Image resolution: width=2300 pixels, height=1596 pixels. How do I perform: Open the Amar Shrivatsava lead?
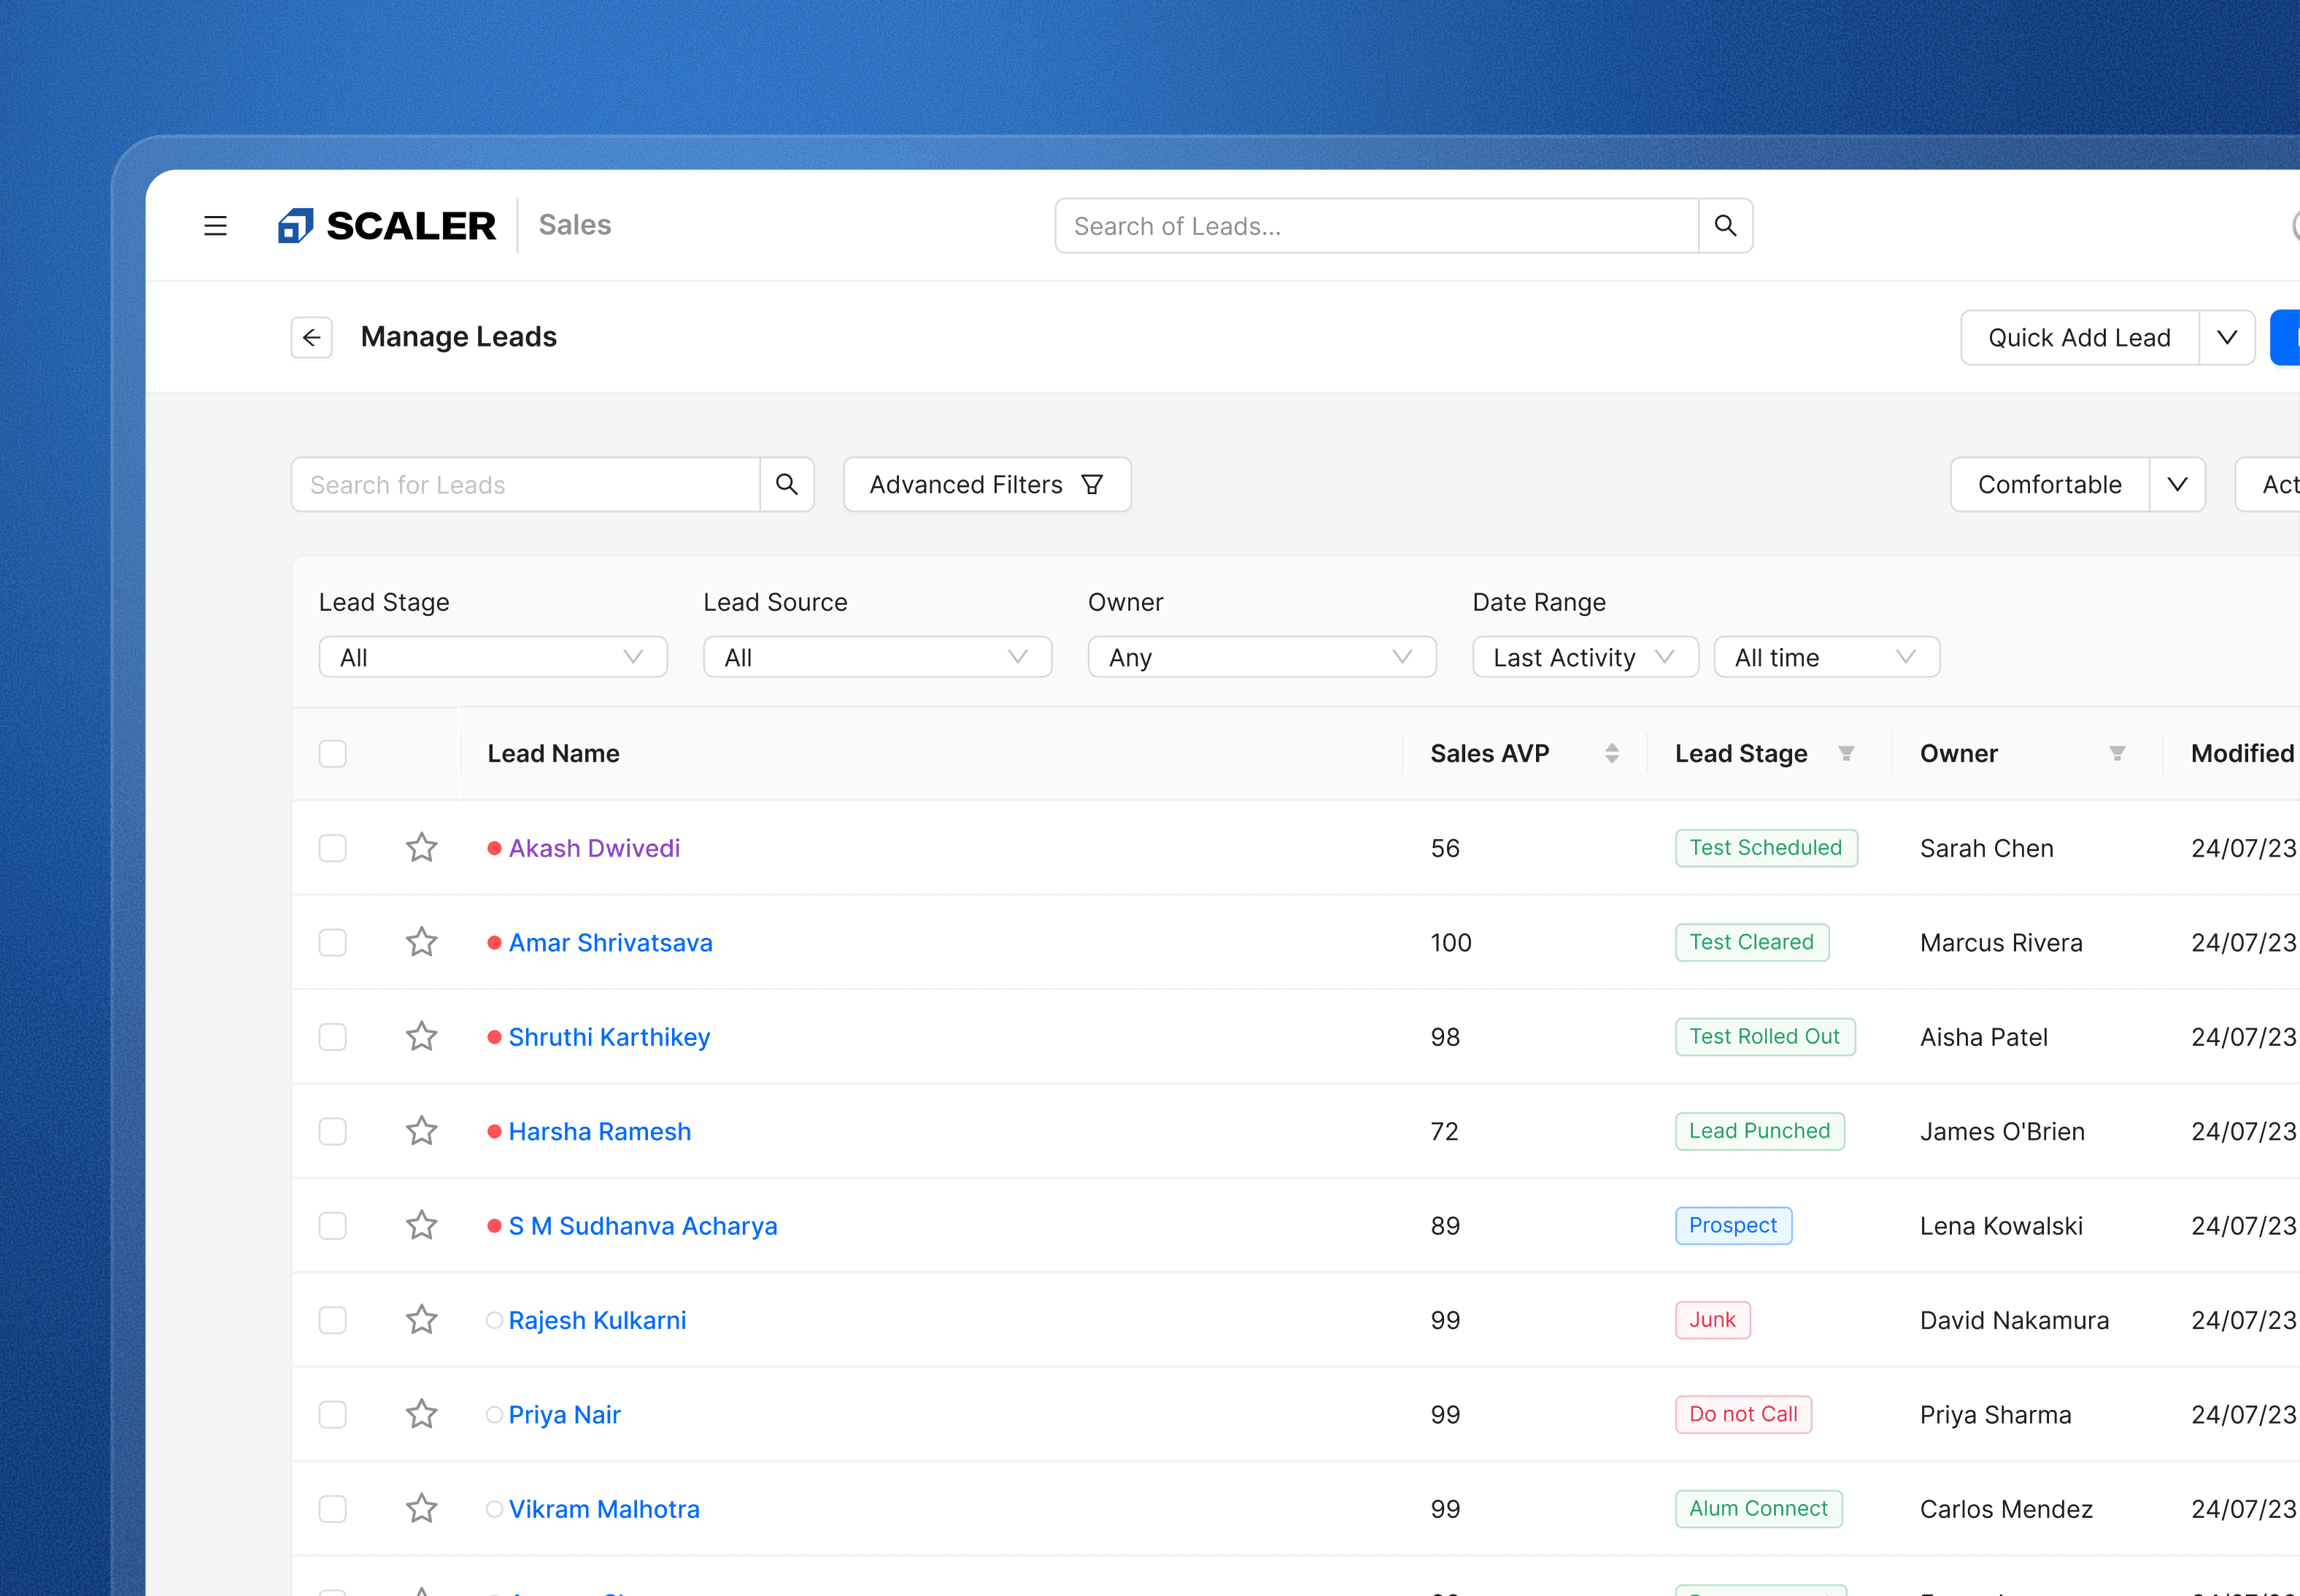610,942
